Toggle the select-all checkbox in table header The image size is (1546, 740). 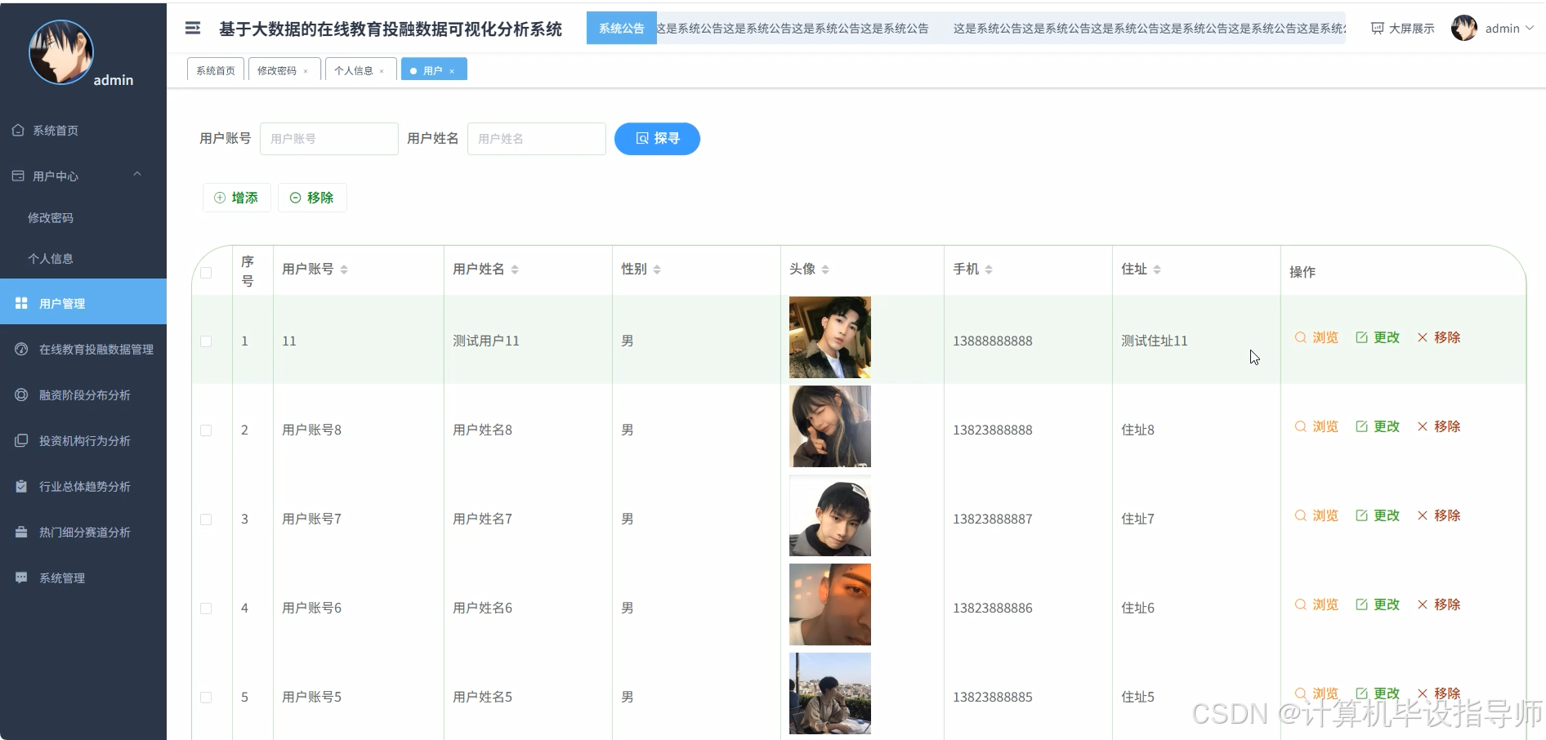(x=206, y=272)
